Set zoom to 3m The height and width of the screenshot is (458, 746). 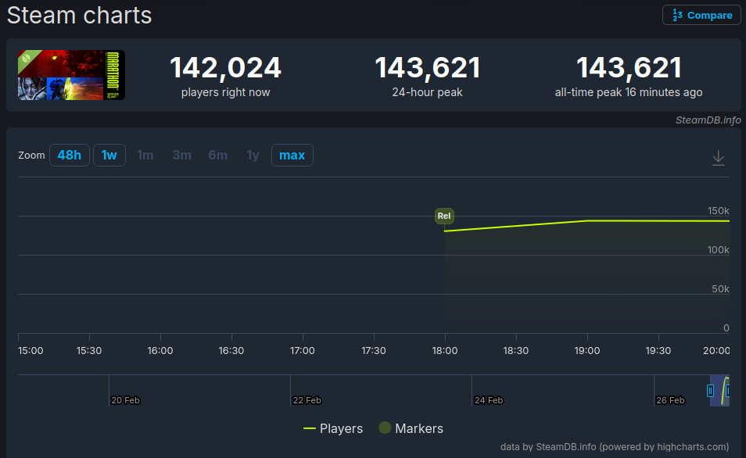[x=181, y=155]
